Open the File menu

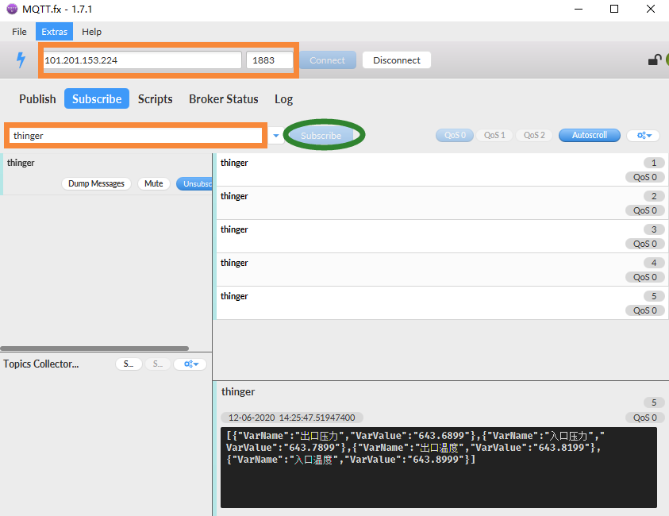(x=19, y=32)
